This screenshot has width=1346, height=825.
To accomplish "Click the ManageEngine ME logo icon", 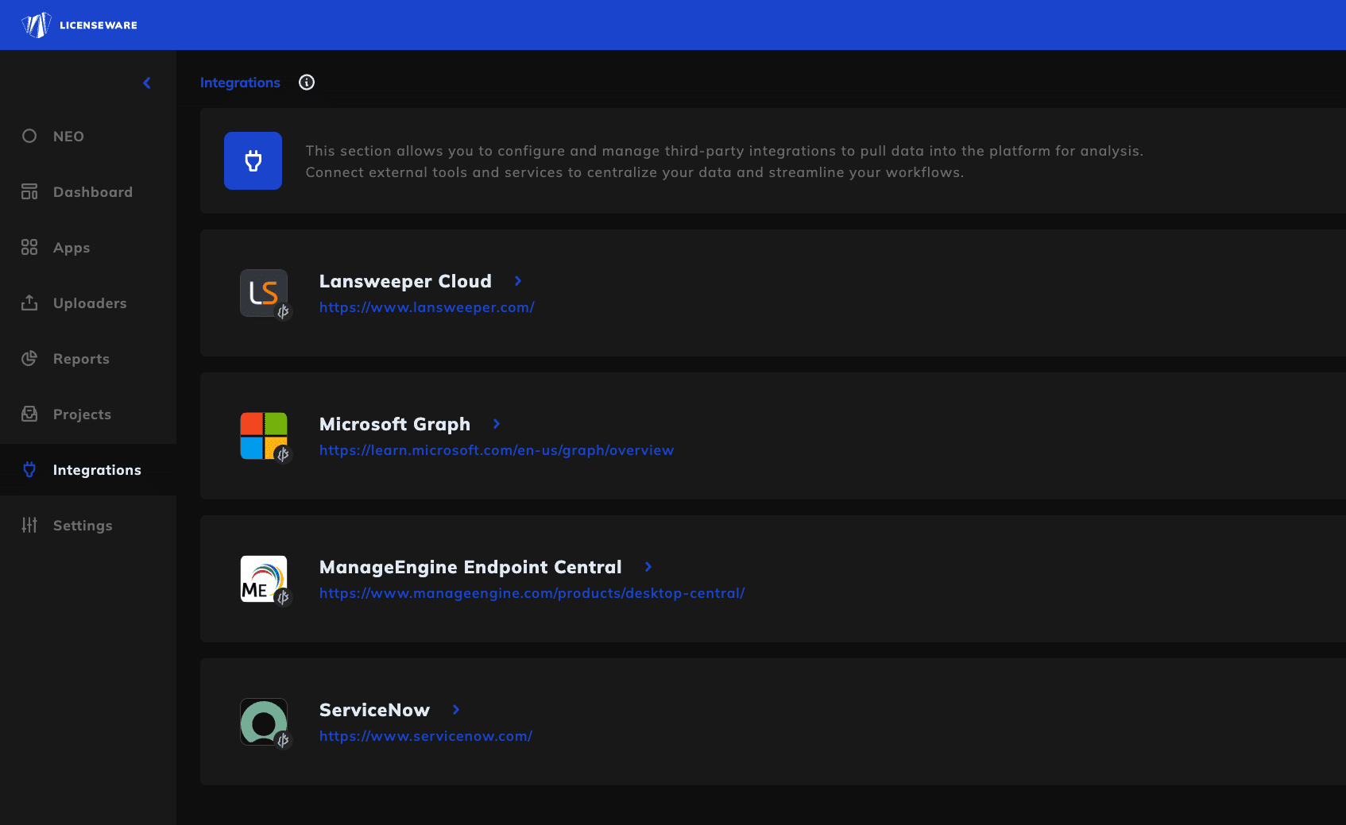I will point(264,579).
